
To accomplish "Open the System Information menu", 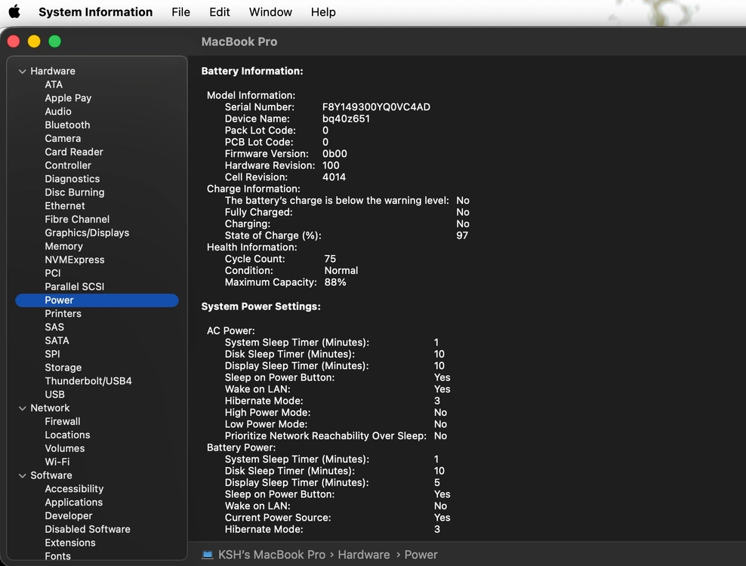I will point(96,12).
